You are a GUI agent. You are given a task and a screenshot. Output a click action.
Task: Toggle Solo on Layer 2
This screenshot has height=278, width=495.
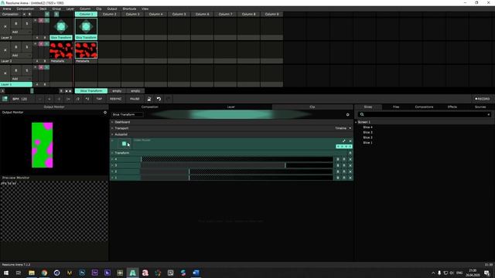26,47
